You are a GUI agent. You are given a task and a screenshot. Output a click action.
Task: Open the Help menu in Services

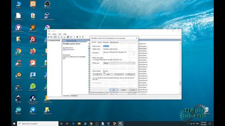[65, 34]
